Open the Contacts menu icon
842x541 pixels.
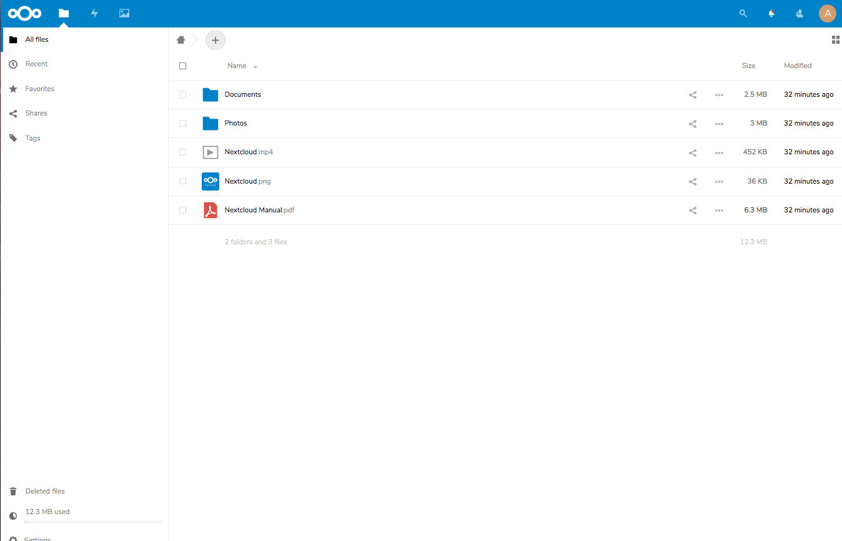tap(800, 13)
